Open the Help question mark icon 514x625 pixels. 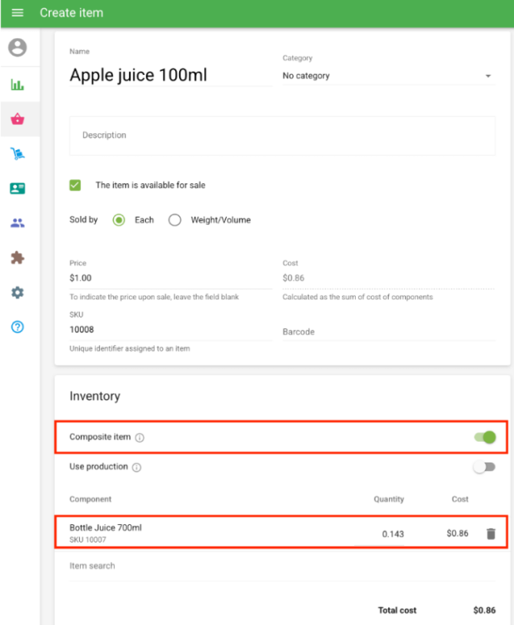pyautogui.click(x=17, y=327)
